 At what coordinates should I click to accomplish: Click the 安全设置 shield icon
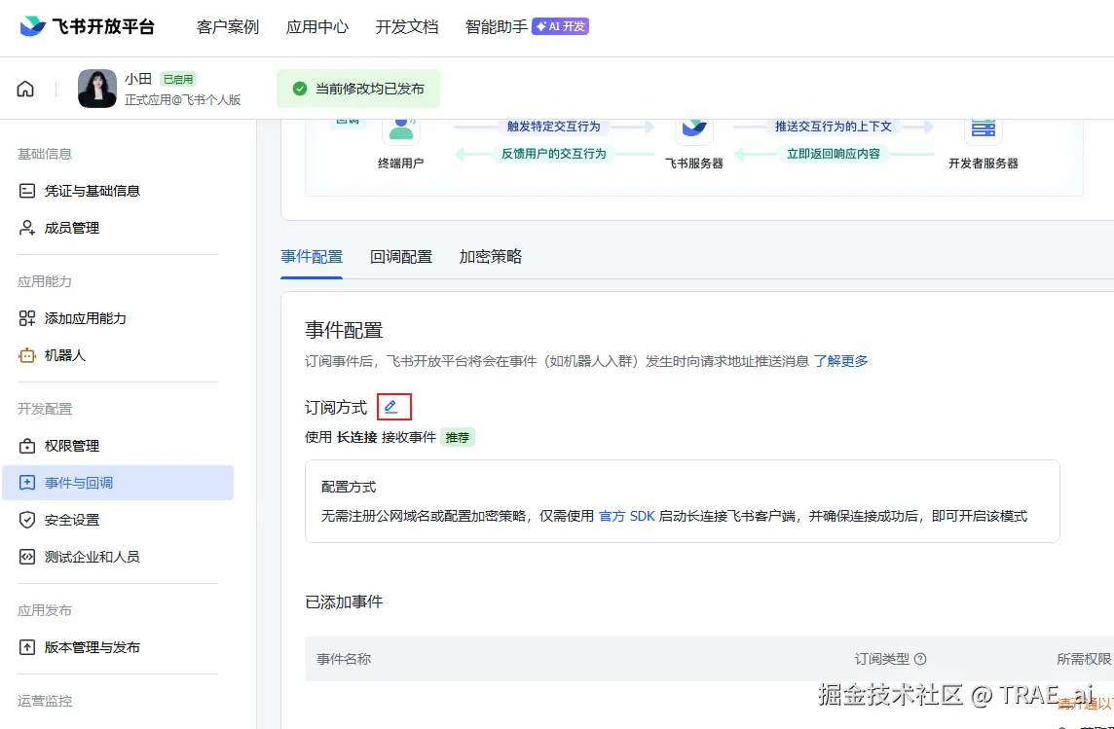tap(27, 521)
